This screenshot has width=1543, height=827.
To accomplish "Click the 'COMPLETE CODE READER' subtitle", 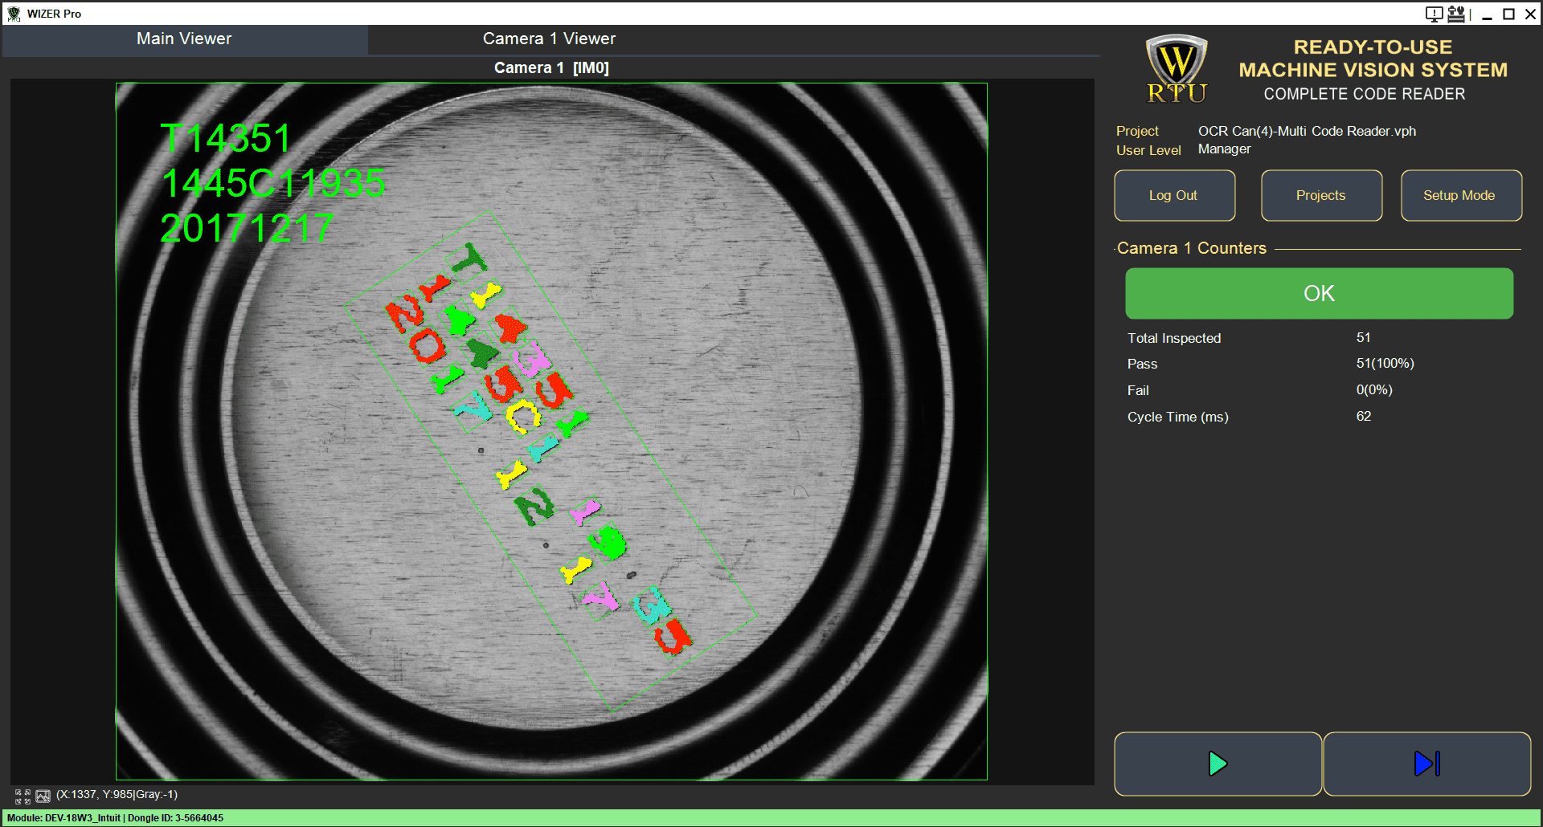I will pos(1364,94).
